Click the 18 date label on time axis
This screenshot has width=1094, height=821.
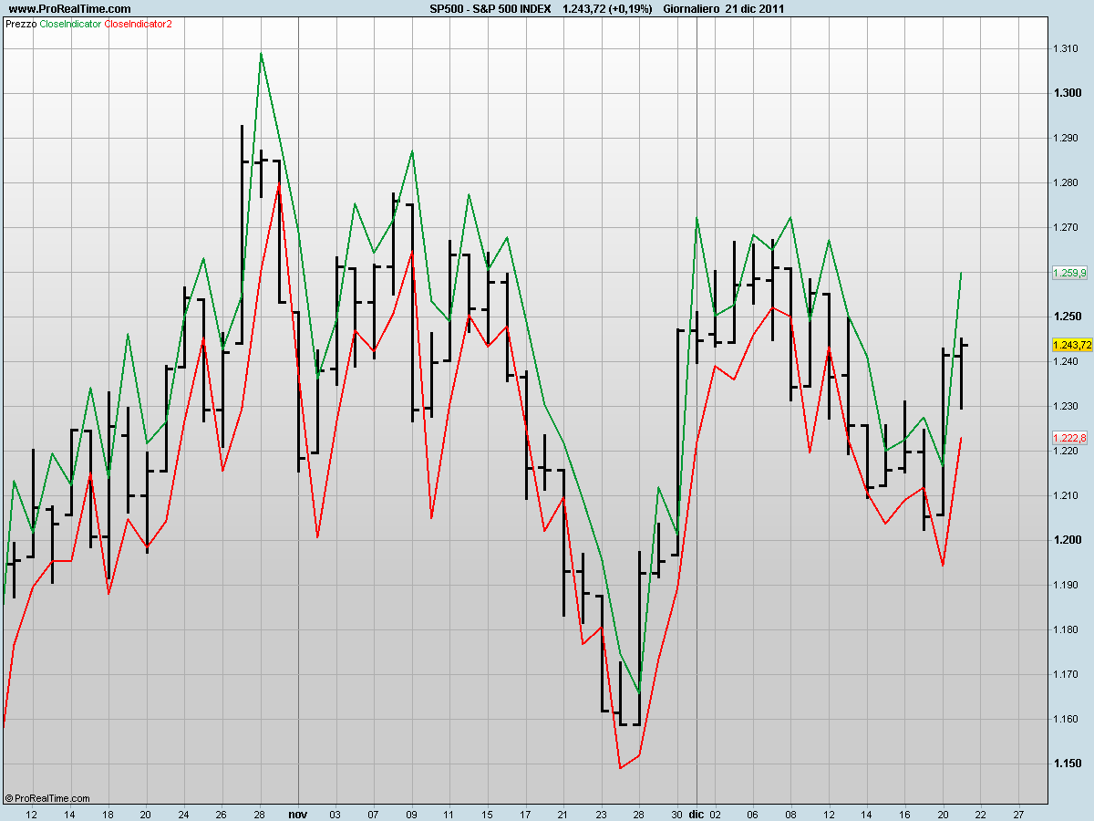pyautogui.click(x=108, y=813)
